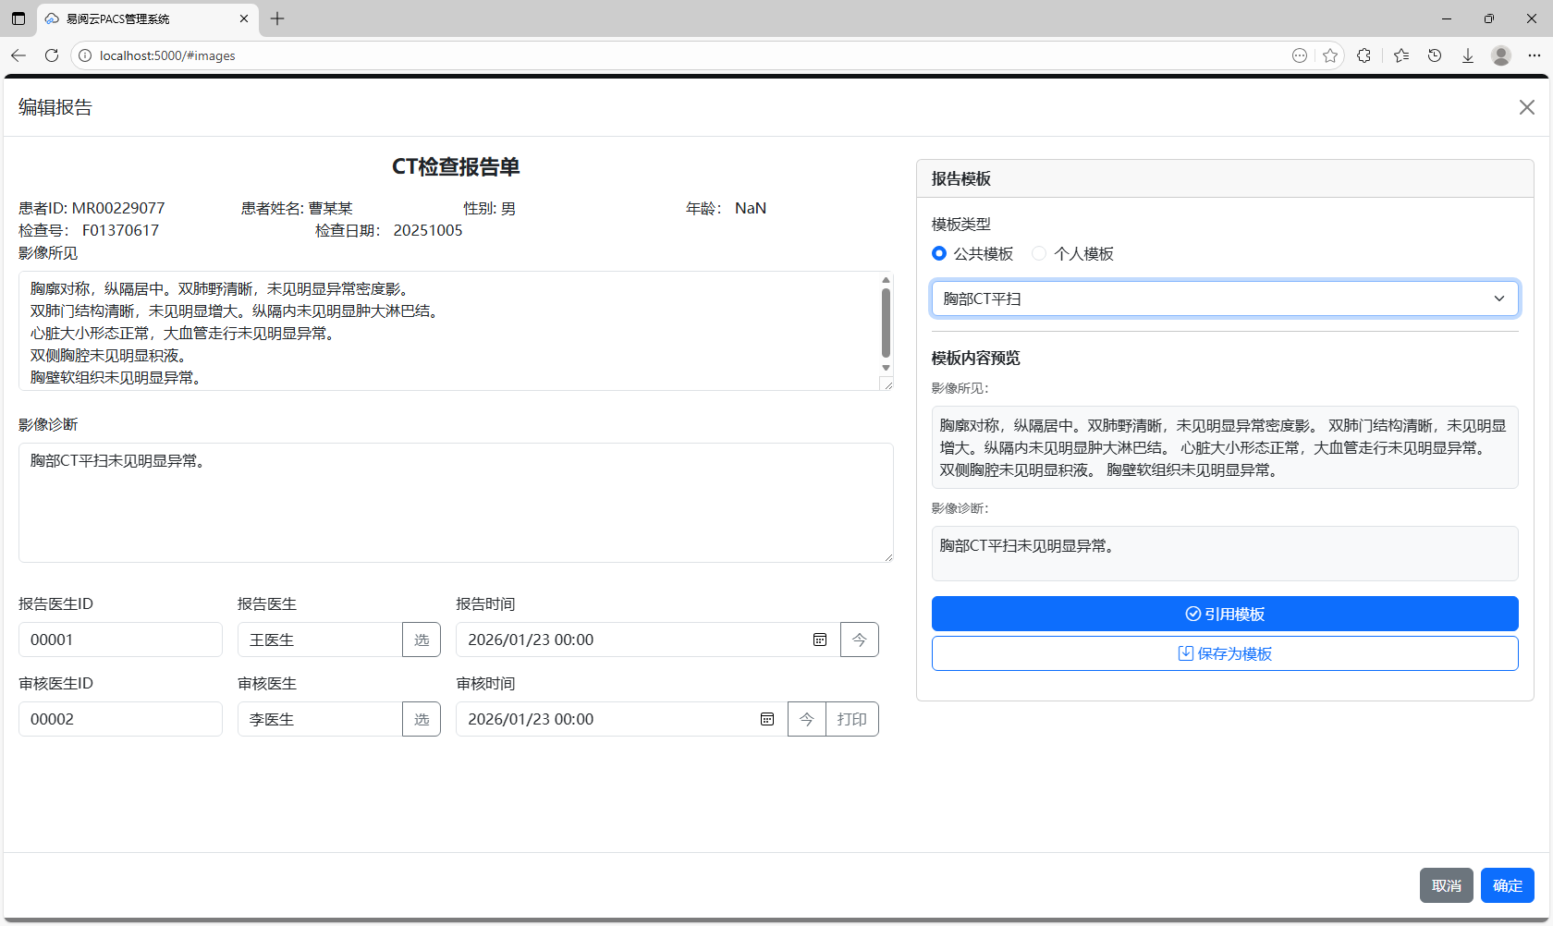1553x926 pixels.
Task: Select 个人模板 radio button
Action: pyautogui.click(x=1039, y=253)
